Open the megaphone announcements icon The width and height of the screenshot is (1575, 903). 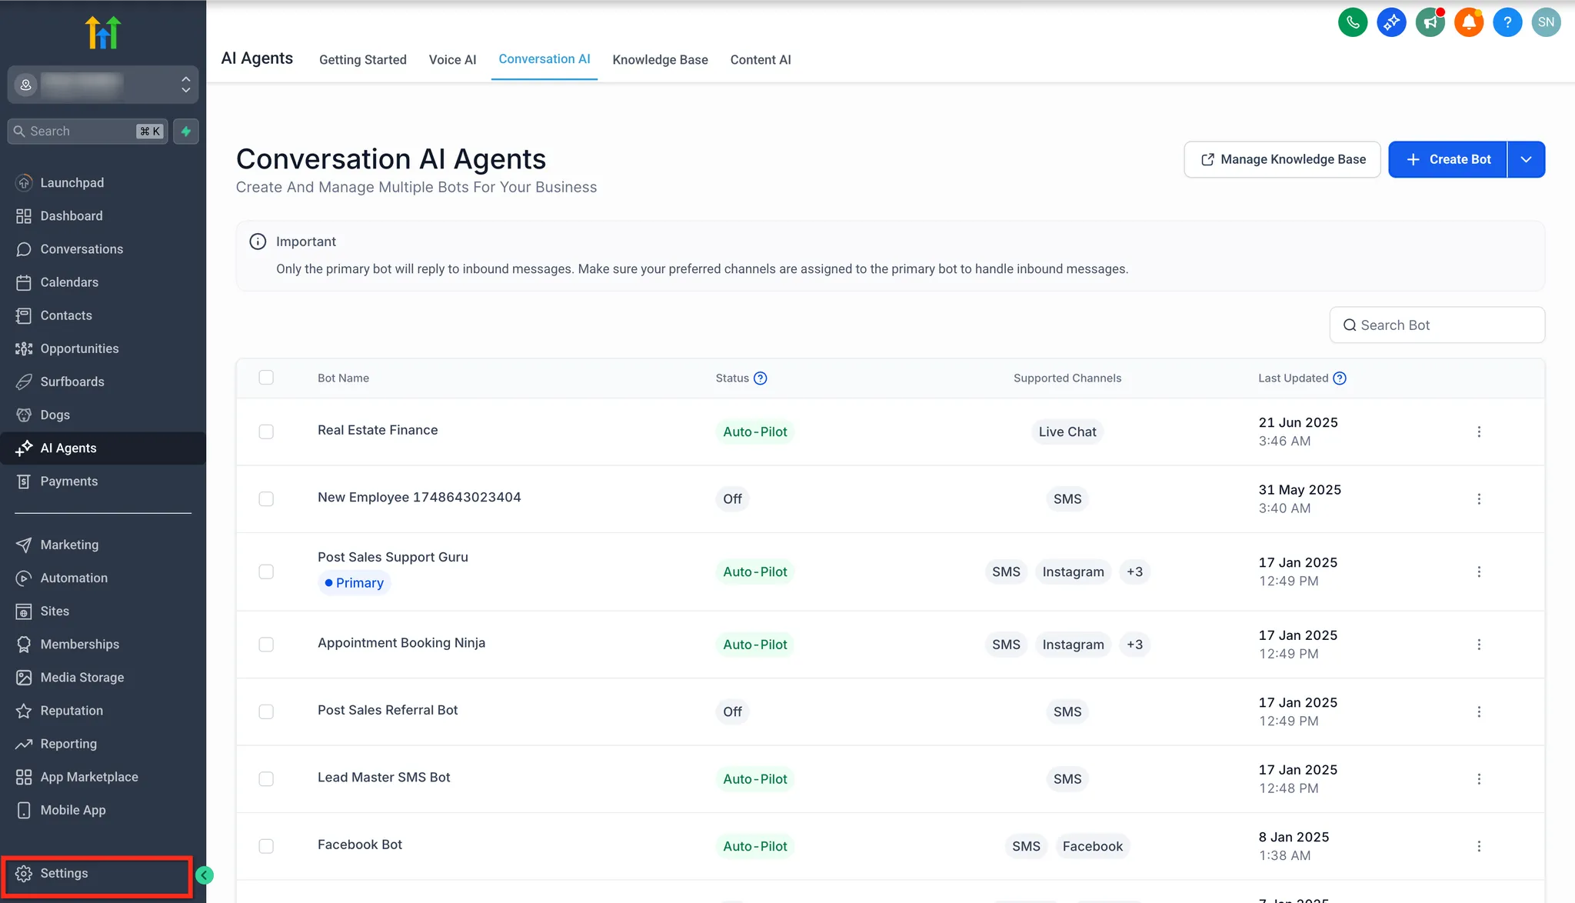1430,22
